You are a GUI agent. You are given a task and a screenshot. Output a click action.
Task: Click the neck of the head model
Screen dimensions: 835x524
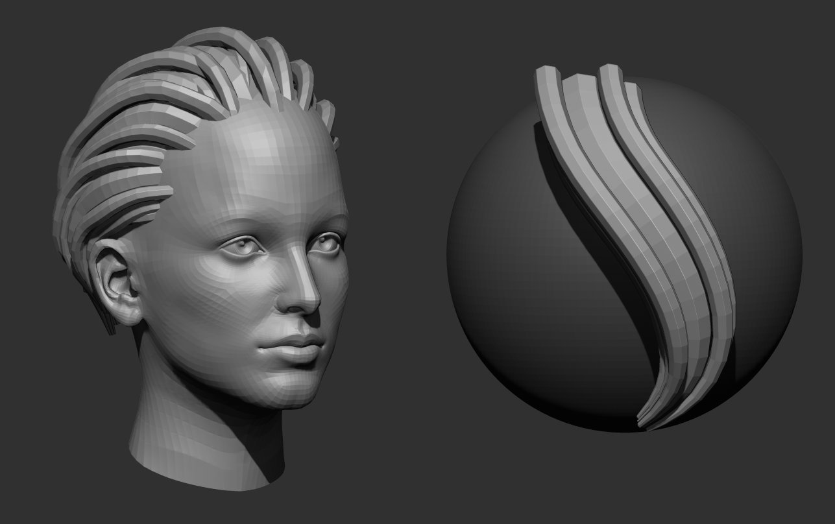pyautogui.click(x=195, y=422)
